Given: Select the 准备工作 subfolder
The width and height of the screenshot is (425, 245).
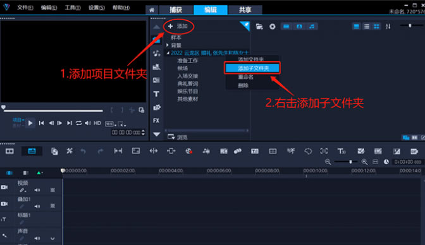Looking at the screenshot, I should [x=188, y=61].
